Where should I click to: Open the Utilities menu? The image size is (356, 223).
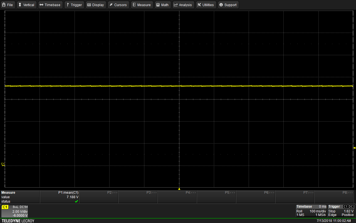tap(206, 5)
